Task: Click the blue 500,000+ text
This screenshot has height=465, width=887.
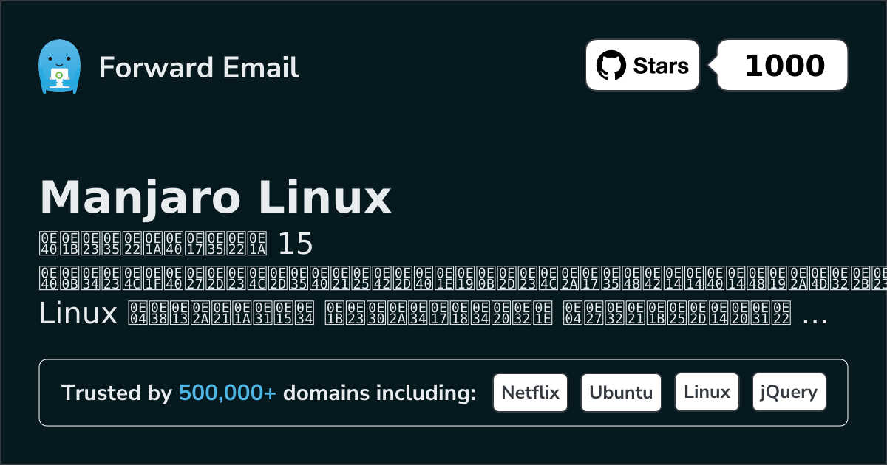Action: coord(228,393)
